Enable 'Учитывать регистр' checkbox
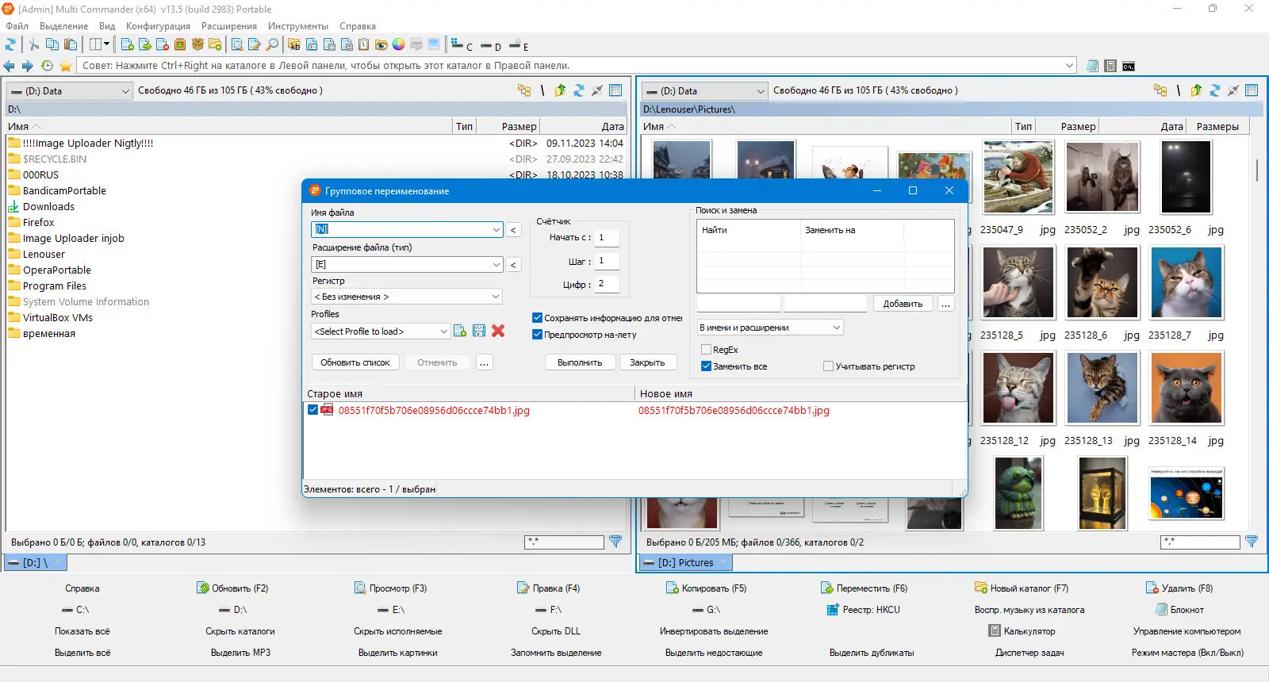This screenshot has height=682, width=1269. pos(829,366)
